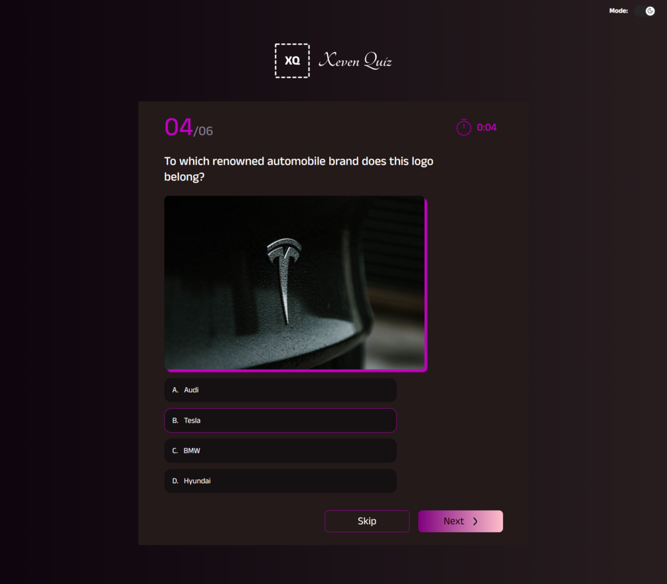This screenshot has width=667, height=584.
Task: Click the stopwatch timer icon
Action: tap(464, 127)
